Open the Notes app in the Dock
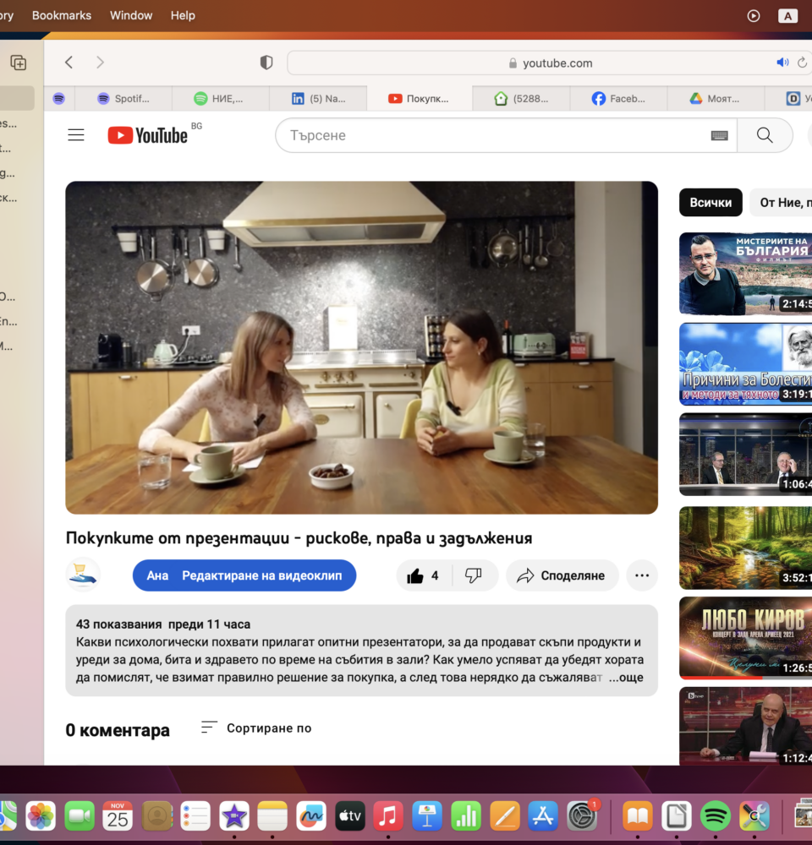Viewport: 812px width, 845px height. pyautogui.click(x=272, y=816)
